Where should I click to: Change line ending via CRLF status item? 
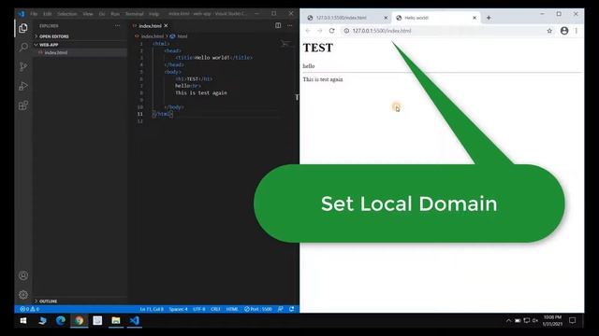pyautogui.click(x=215, y=309)
